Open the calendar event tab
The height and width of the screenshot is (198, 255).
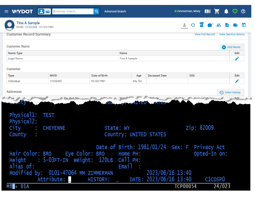pyautogui.click(x=244, y=25)
